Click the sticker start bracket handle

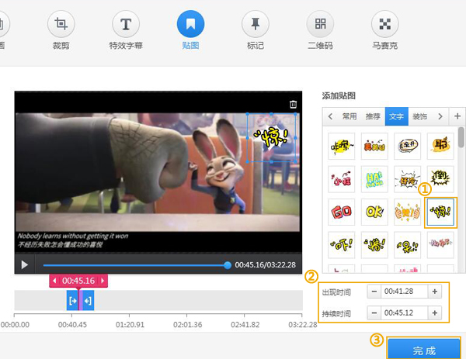(72, 301)
